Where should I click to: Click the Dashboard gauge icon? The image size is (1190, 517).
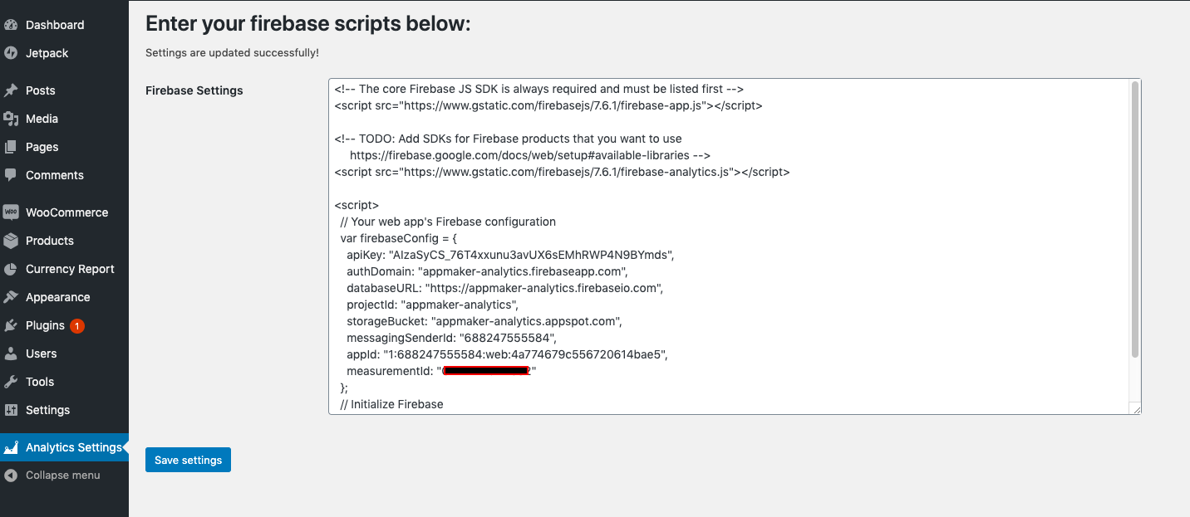point(11,25)
